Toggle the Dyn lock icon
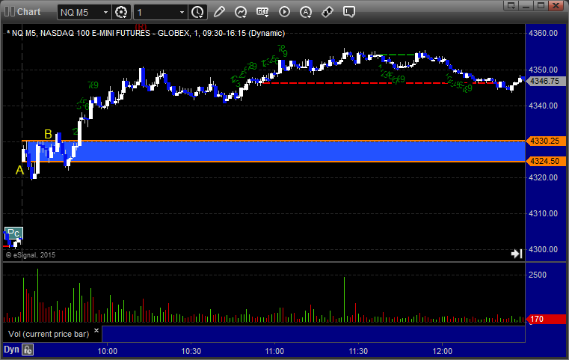Viewport: 569px width, 360px height. click(28, 350)
